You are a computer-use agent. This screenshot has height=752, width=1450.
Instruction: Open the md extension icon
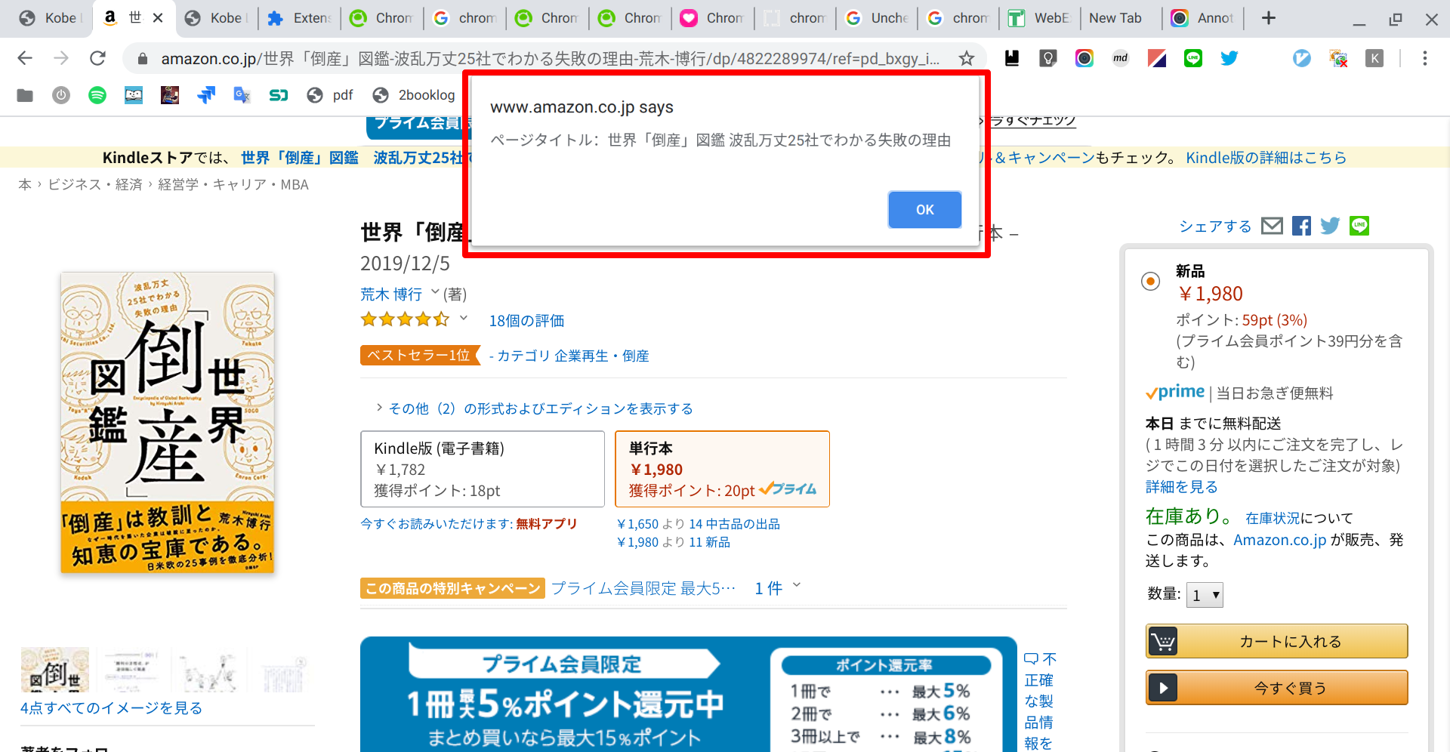click(1121, 58)
